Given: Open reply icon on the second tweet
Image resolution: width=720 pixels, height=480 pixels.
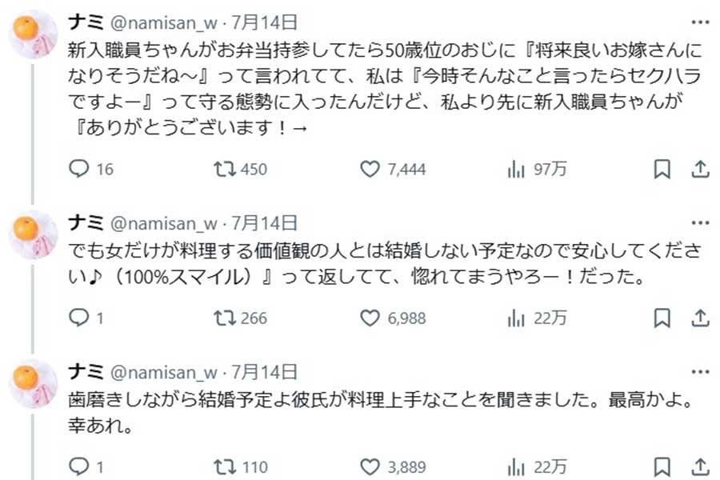Looking at the screenshot, I should (x=79, y=318).
